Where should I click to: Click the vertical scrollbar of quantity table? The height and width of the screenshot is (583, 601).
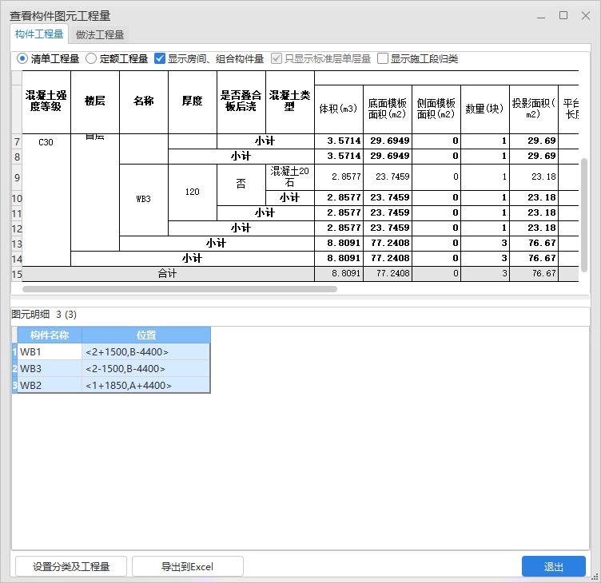coord(584,215)
